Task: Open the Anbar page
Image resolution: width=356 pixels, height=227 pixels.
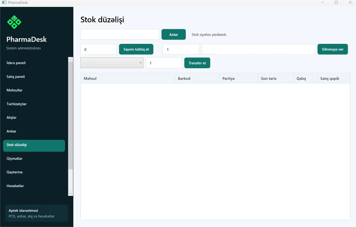Action: point(34,131)
